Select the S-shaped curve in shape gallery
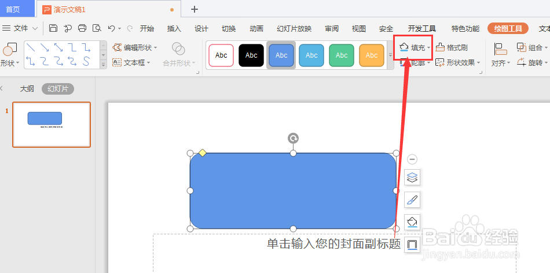The height and width of the screenshot is (273, 550). point(86,62)
